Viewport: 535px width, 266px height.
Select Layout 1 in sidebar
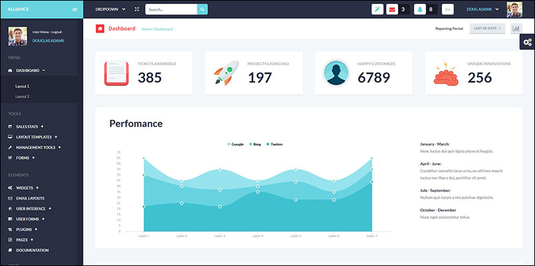click(x=23, y=86)
